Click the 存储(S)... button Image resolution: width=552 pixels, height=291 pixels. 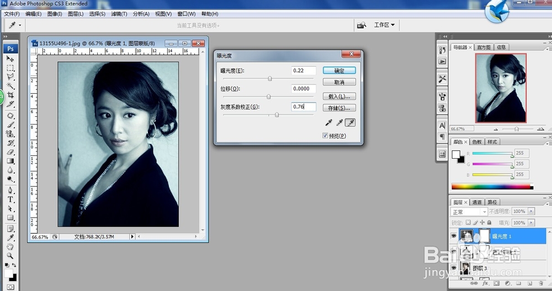coord(339,108)
